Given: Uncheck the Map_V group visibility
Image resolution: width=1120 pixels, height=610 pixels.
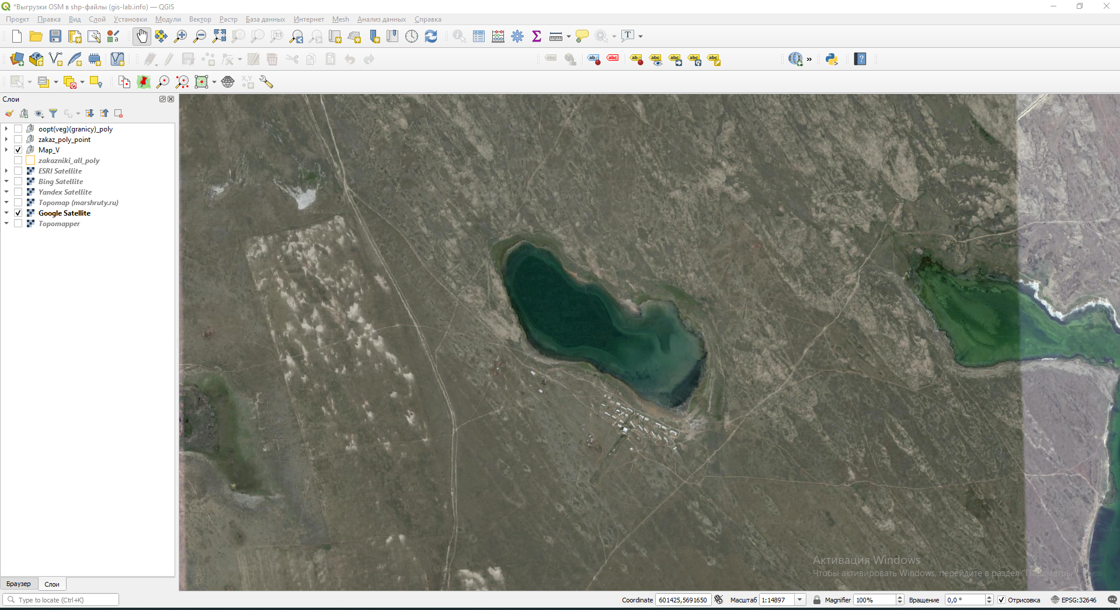Looking at the screenshot, I should click(x=18, y=150).
